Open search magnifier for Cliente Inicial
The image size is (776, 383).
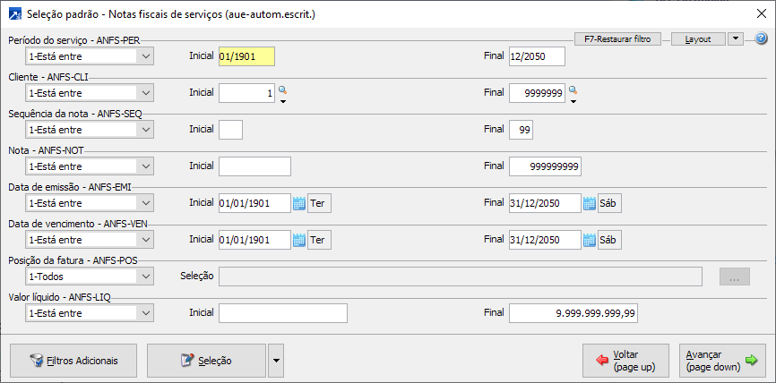tap(282, 90)
